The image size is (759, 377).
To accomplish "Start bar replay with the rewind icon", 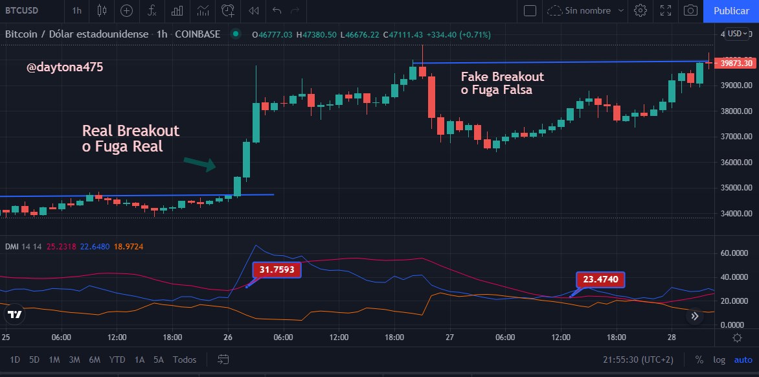I will [253, 10].
